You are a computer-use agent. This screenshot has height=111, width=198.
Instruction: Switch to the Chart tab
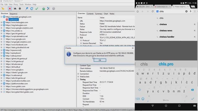[106, 14]
